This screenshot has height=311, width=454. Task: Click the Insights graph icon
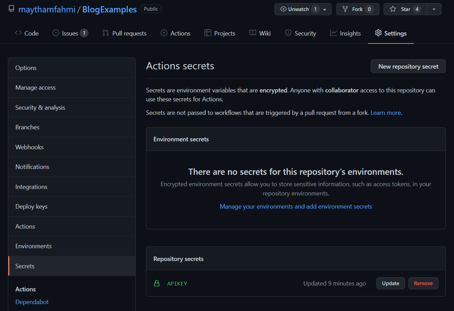pyautogui.click(x=333, y=33)
